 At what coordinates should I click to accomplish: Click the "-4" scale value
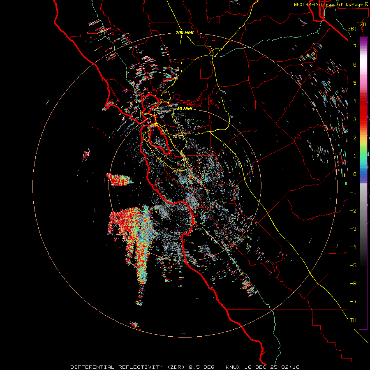tap(353, 247)
